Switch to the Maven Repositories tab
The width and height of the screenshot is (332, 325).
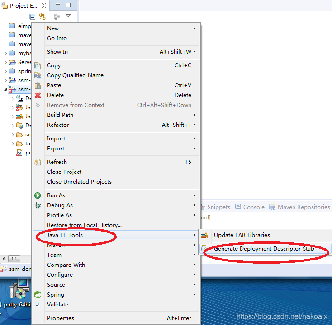coord(299,207)
